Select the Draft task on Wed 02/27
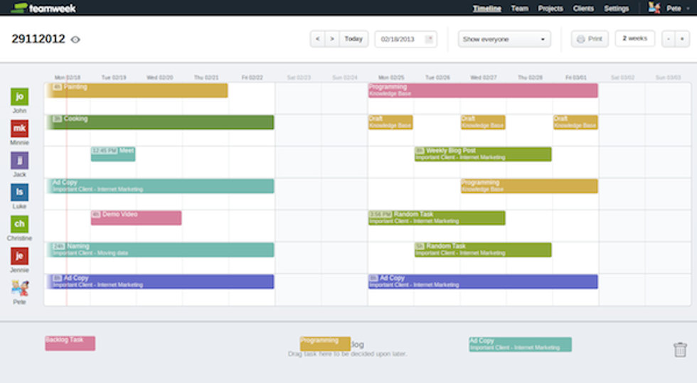 pyautogui.click(x=483, y=122)
